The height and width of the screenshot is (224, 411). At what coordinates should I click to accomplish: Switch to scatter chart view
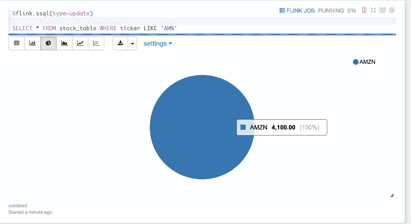tap(96, 43)
